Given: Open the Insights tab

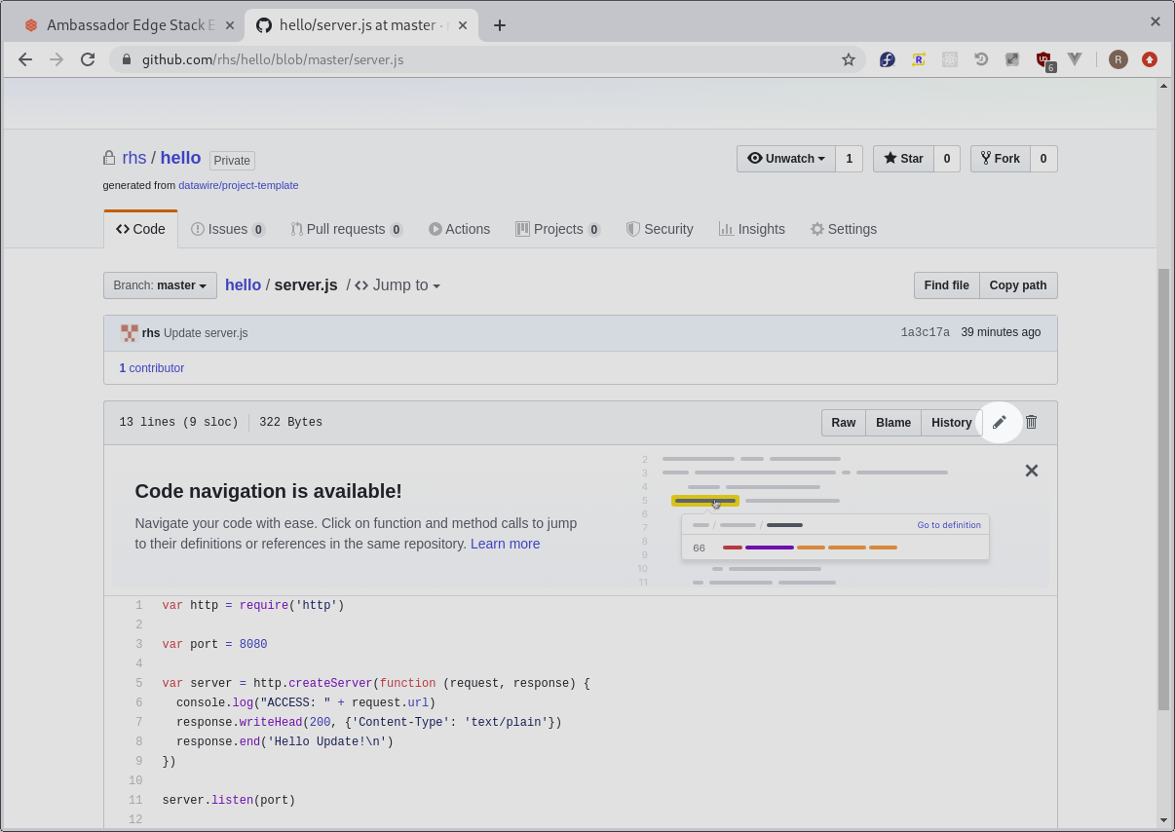Looking at the screenshot, I should pos(751,229).
